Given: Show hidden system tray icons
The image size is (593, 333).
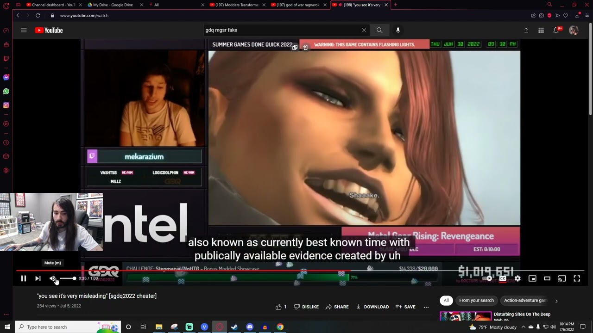Looking at the screenshot, I should pos(524,327).
